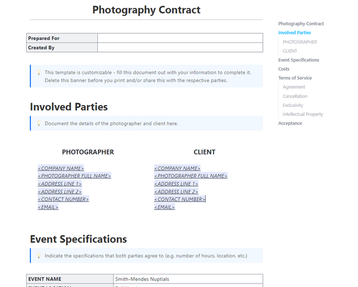Click the client's <EMAIL> placeholder field
This screenshot has width=358, height=287.
pyautogui.click(x=164, y=207)
